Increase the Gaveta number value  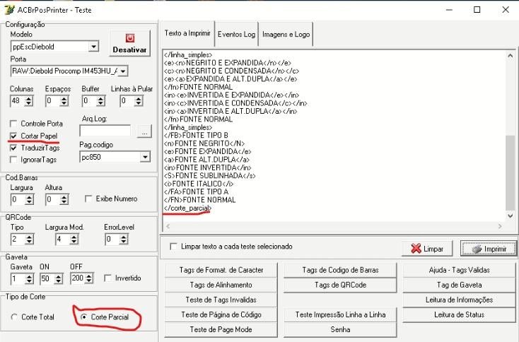[x=29, y=276]
